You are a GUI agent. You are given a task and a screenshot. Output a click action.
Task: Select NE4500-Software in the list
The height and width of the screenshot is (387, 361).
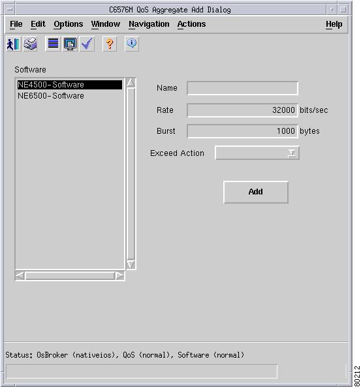70,85
